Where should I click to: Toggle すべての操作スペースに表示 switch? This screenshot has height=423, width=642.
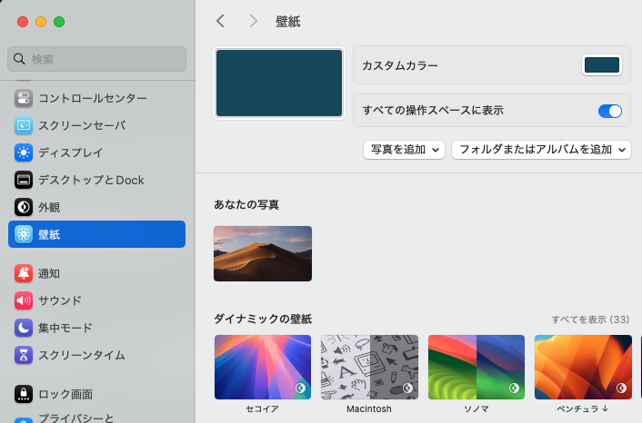609,111
